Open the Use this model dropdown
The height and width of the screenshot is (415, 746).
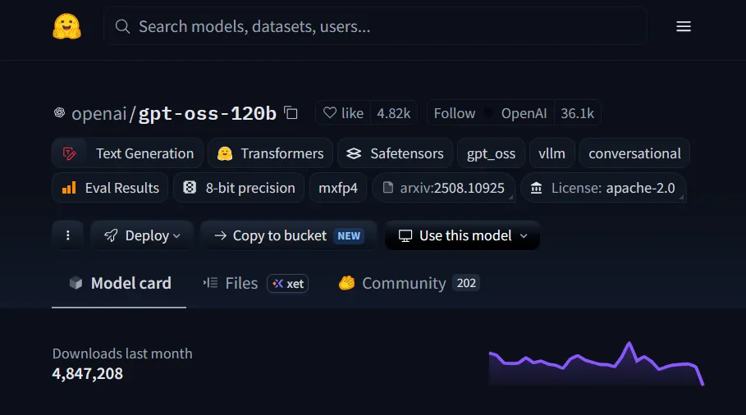(x=462, y=235)
